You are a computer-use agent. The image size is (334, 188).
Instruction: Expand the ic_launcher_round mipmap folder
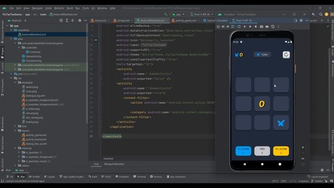[x=19, y=161]
